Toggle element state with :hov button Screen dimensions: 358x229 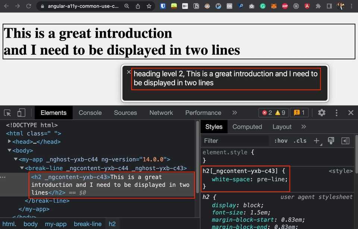click(281, 141)
